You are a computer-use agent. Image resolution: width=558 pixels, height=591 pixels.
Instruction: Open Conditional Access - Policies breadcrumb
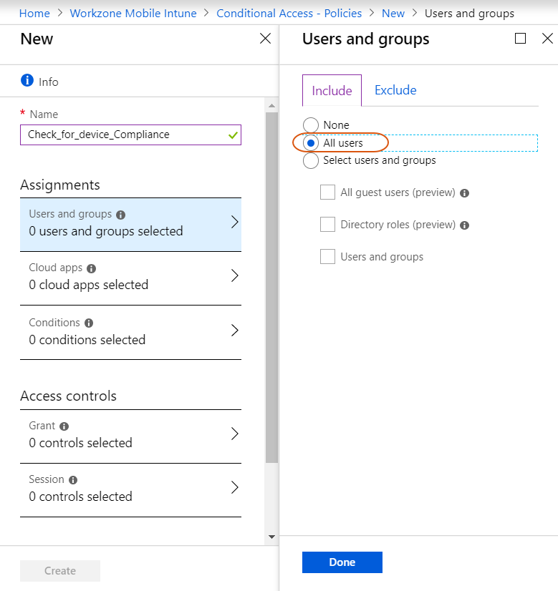tap(289, 13)
